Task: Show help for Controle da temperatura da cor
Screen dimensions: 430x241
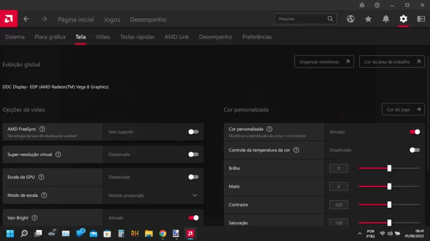Action: click(x=296, y=150)
